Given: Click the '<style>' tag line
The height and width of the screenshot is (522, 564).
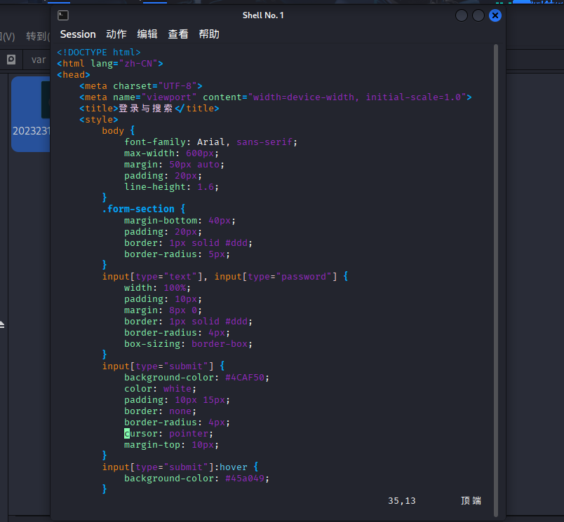Looking at the screenshot, I should (x=98, y=120).
